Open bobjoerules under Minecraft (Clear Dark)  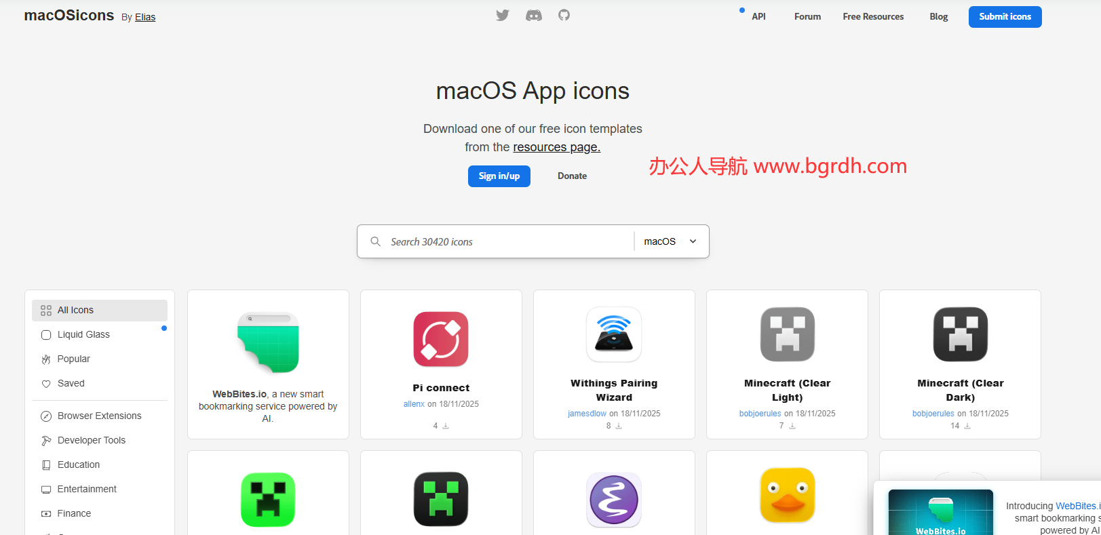pyautogui.click(x=933, y=414)
